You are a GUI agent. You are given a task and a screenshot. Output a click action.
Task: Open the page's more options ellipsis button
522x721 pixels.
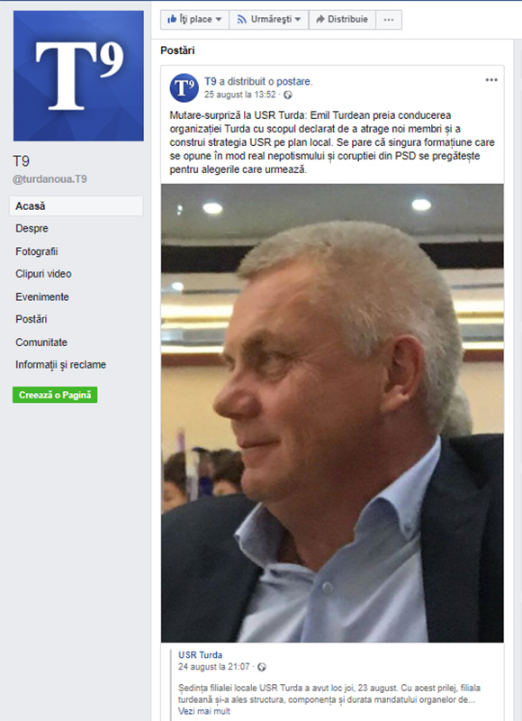pyautogui.click(x=389, y=20)
